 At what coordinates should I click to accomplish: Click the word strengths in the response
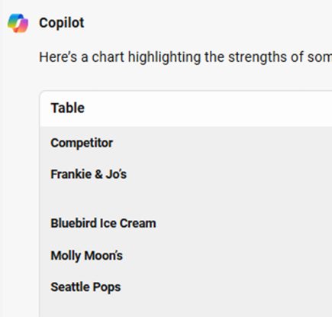click(x=258, y=57)
